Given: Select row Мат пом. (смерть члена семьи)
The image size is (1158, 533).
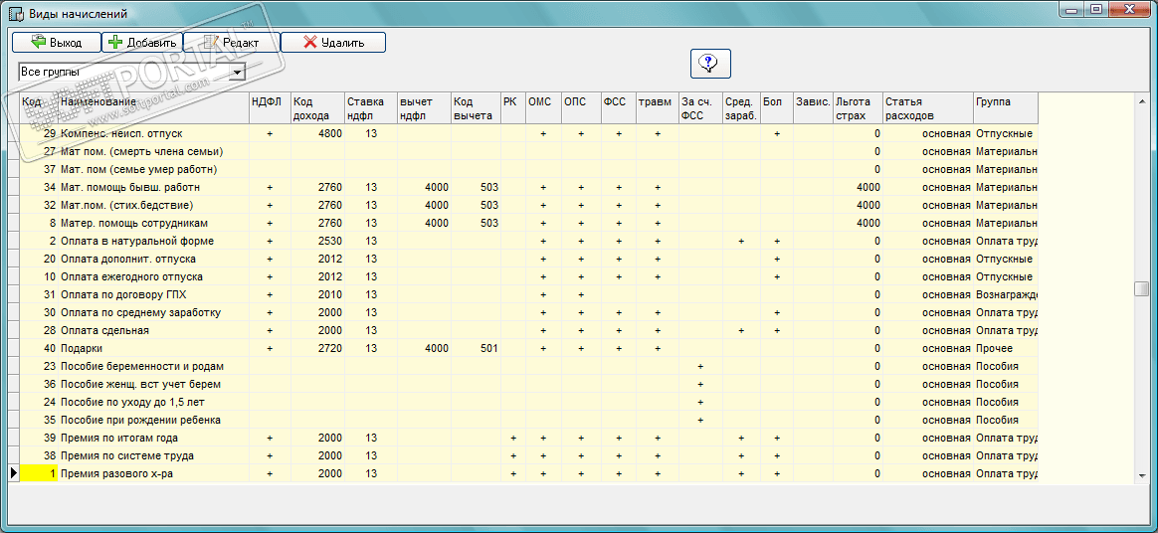Looking at the screenshot, I should [x=528, y=151].
